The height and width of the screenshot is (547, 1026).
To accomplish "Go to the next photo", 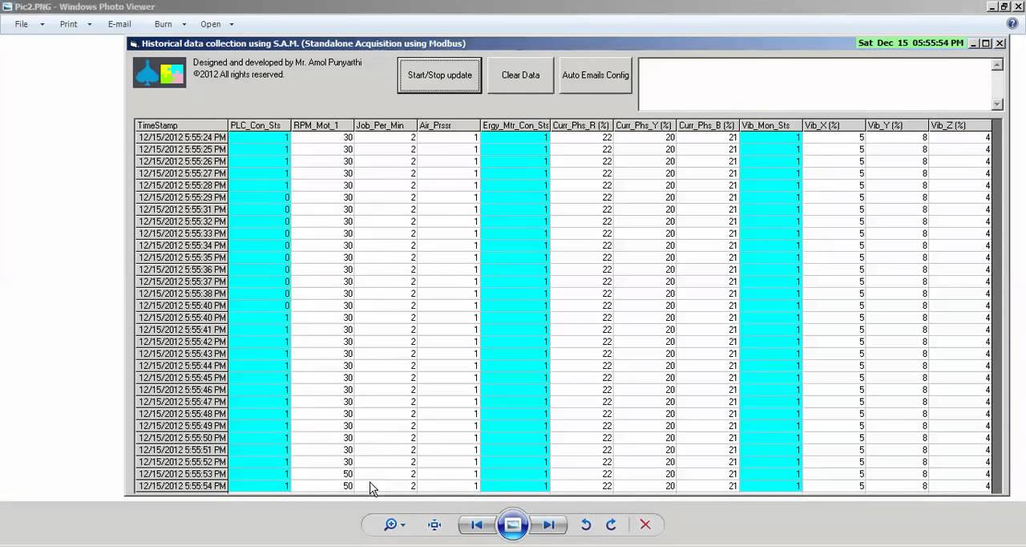I will click(x=549, y=525).
